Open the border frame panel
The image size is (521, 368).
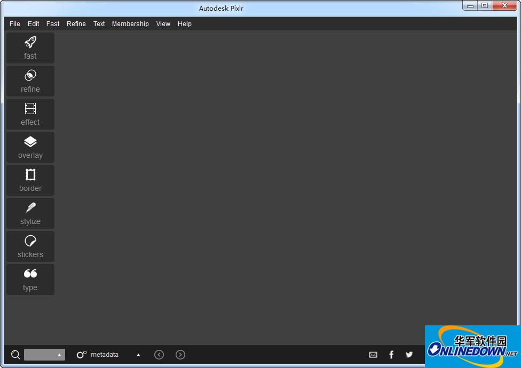(x=30, y=180)
